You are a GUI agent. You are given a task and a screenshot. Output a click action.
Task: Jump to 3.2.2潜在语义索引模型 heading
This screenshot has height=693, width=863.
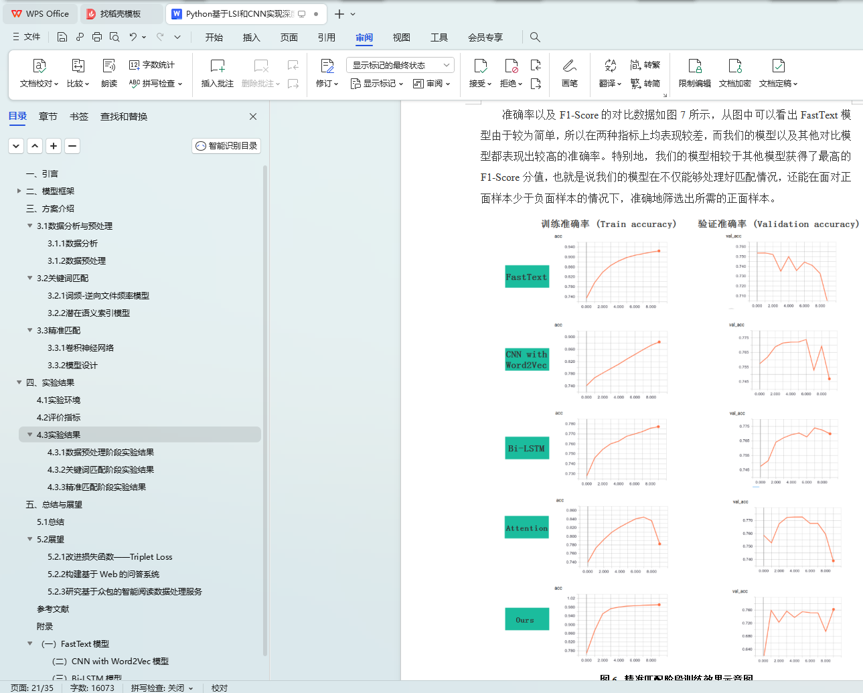click(x=88, y=313)
